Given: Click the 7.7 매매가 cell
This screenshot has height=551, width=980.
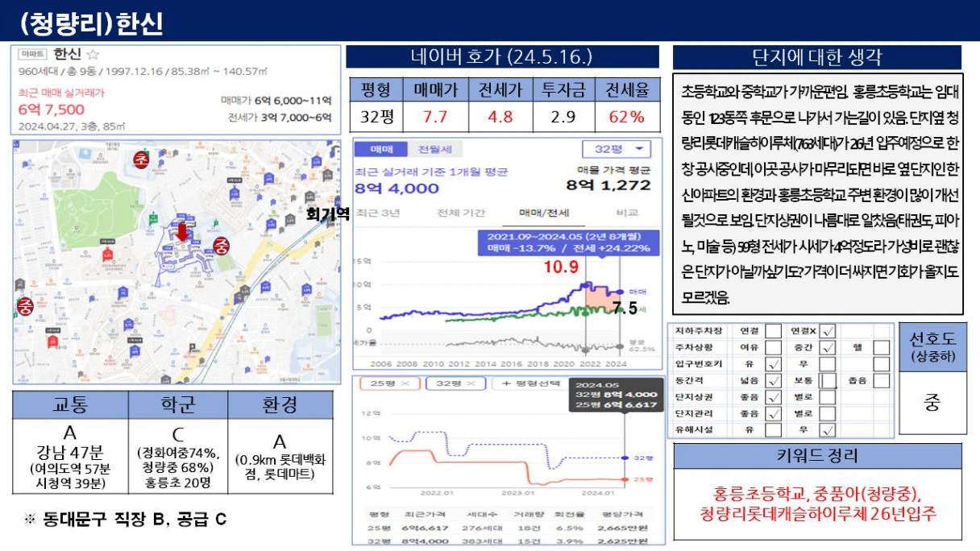Looking at the screenshot, I should (x=434, y=117).
